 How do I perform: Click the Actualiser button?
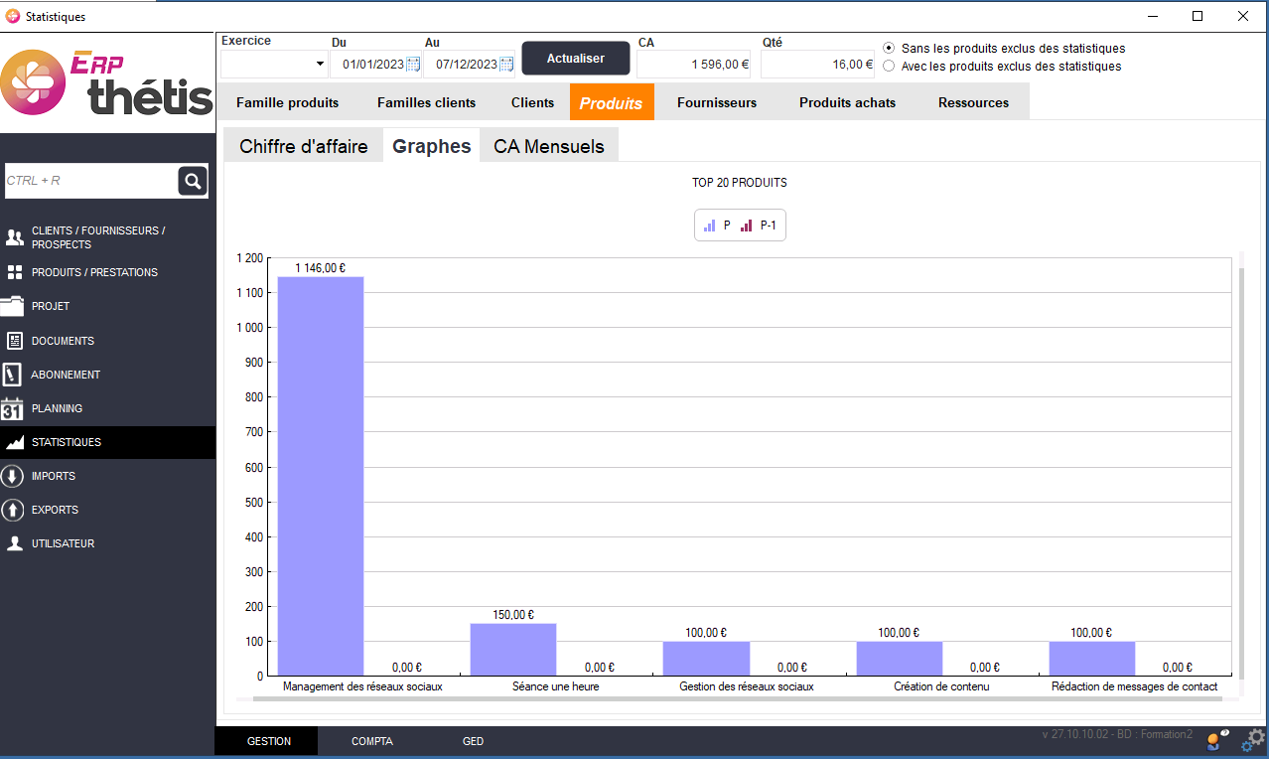[x=576, y=59]
